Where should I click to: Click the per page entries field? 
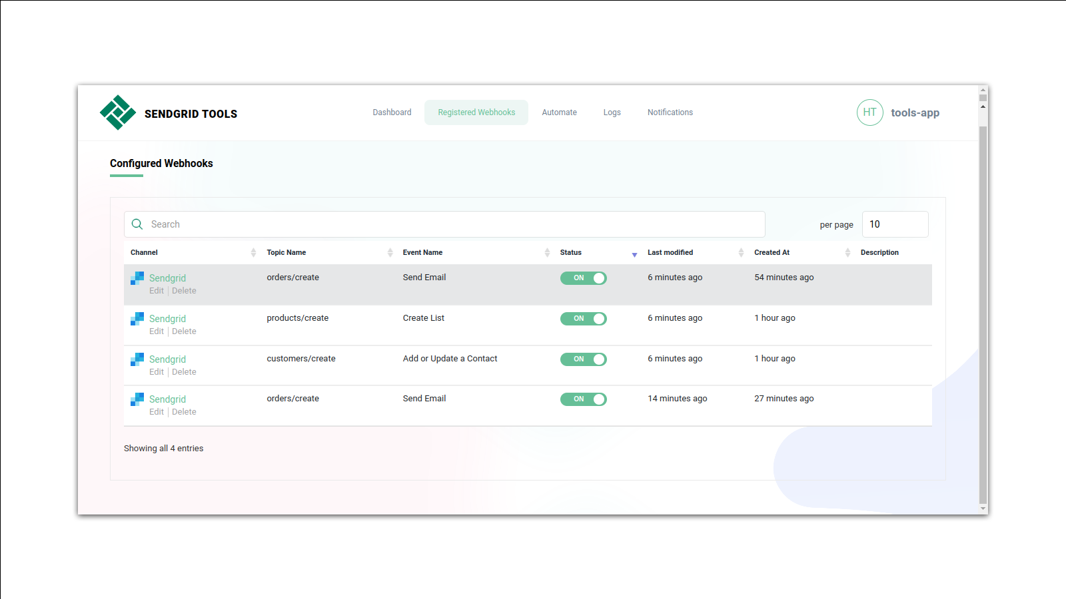point(895,224)
